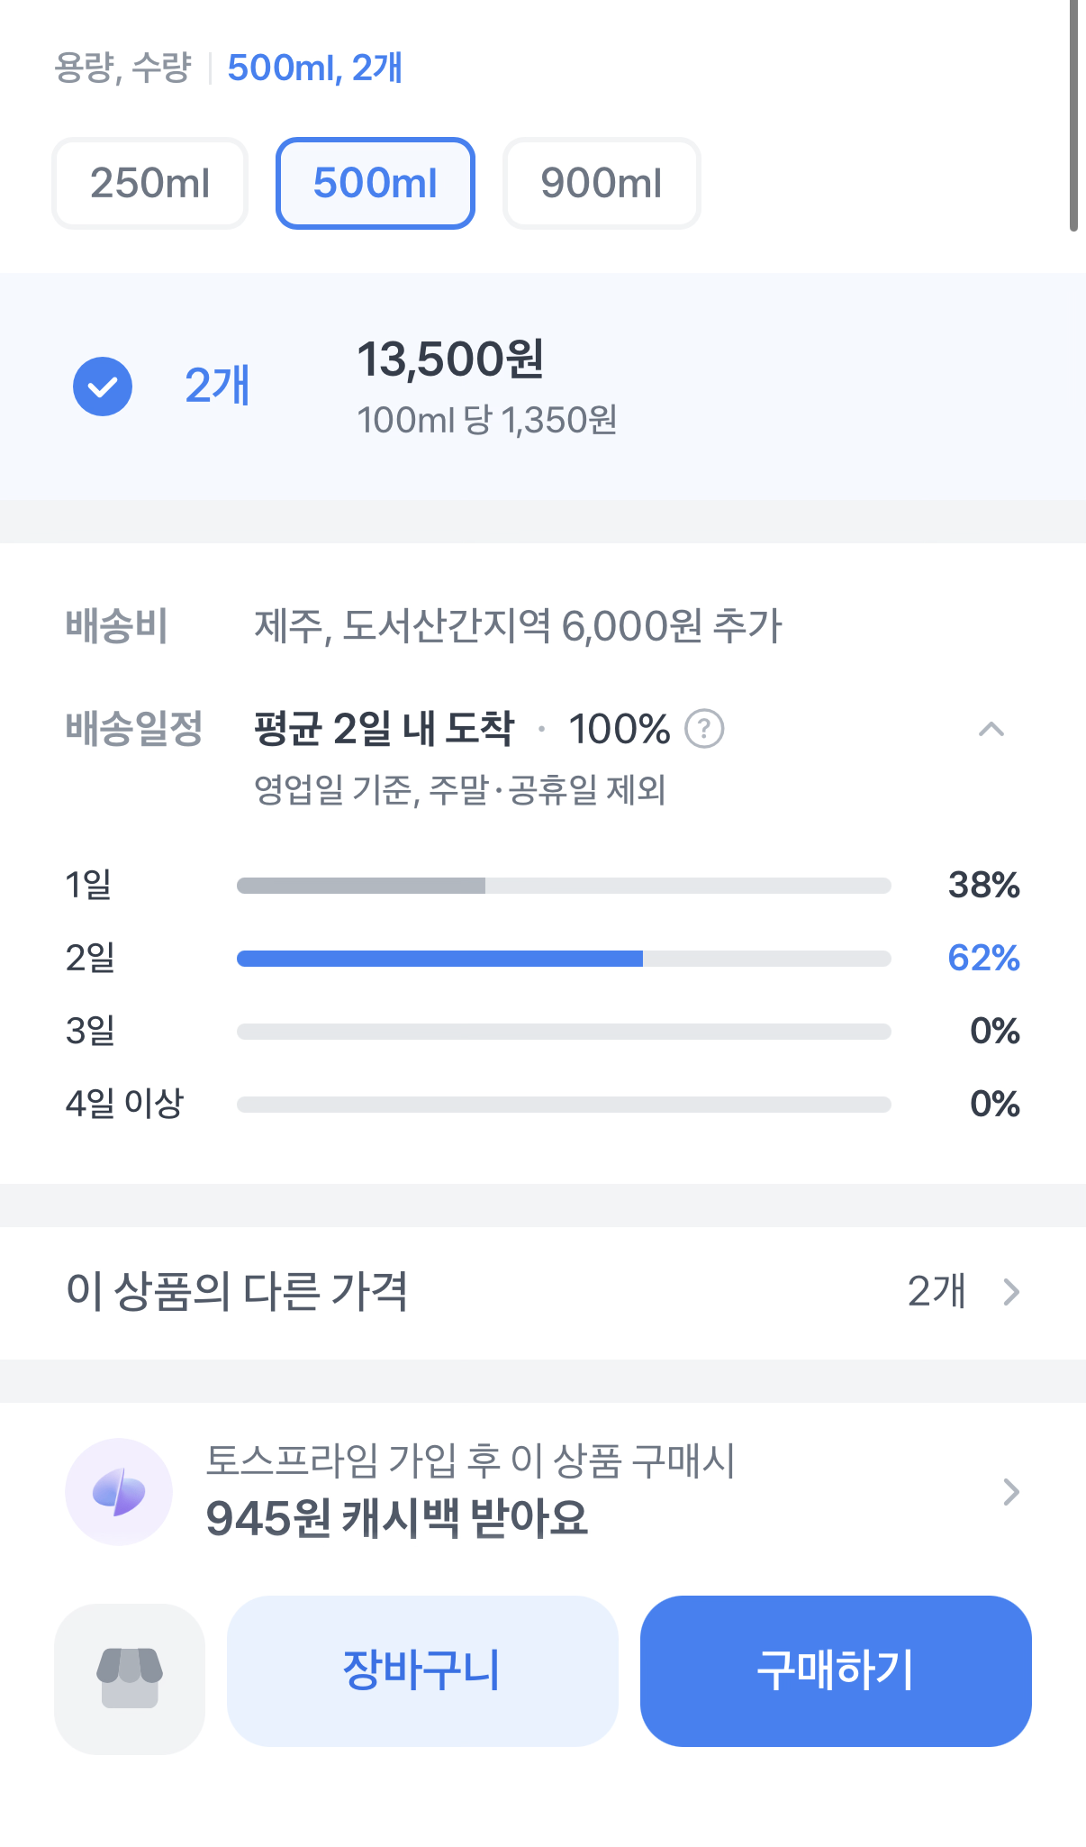1086x1847 pixels.
Task: Select the 500ml size option
Action: (376, 184)
